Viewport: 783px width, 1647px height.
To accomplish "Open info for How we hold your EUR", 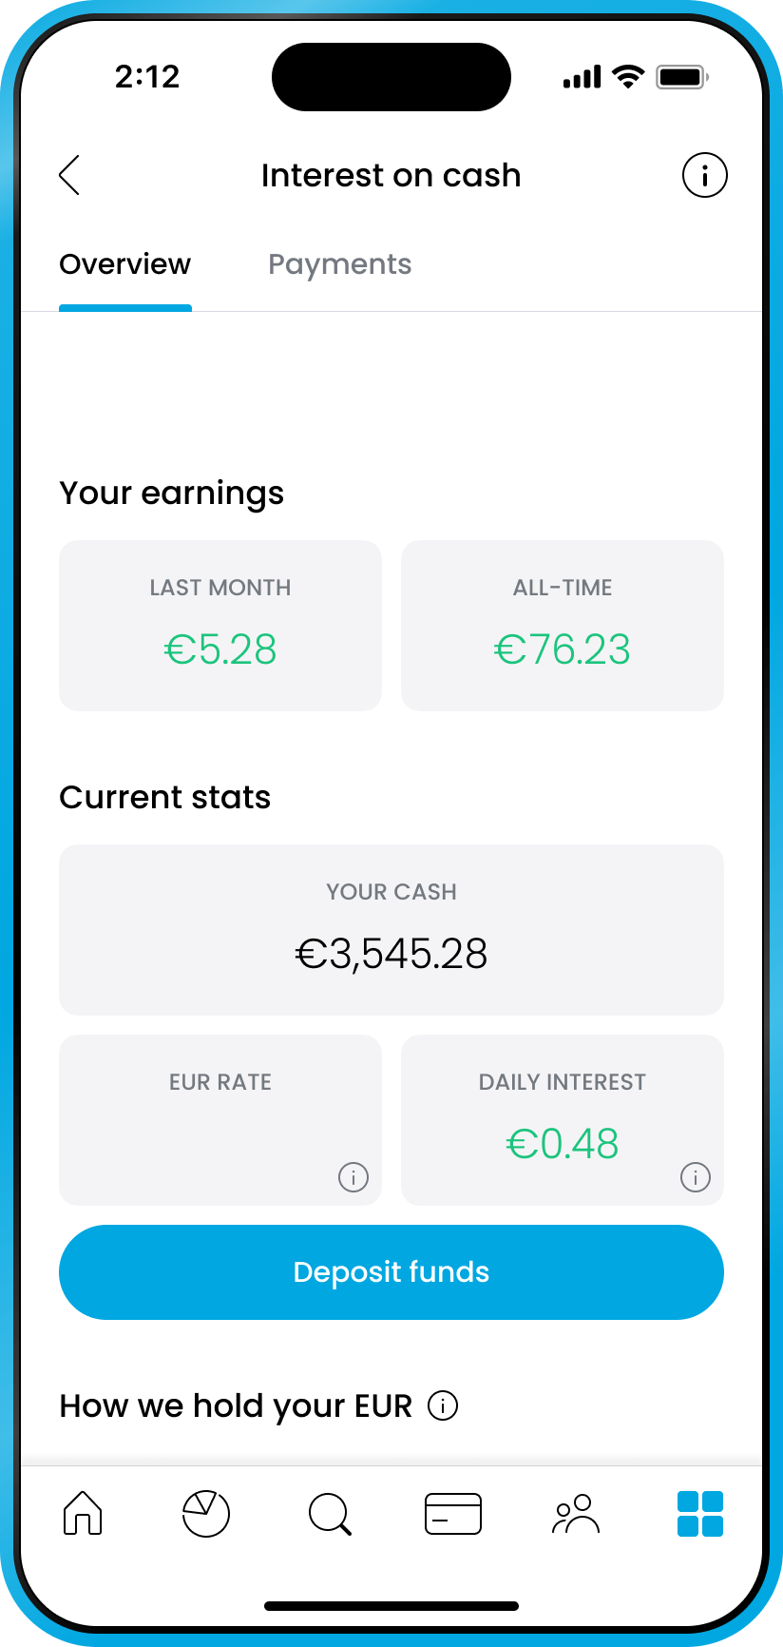I will [x=443, y=1405].
